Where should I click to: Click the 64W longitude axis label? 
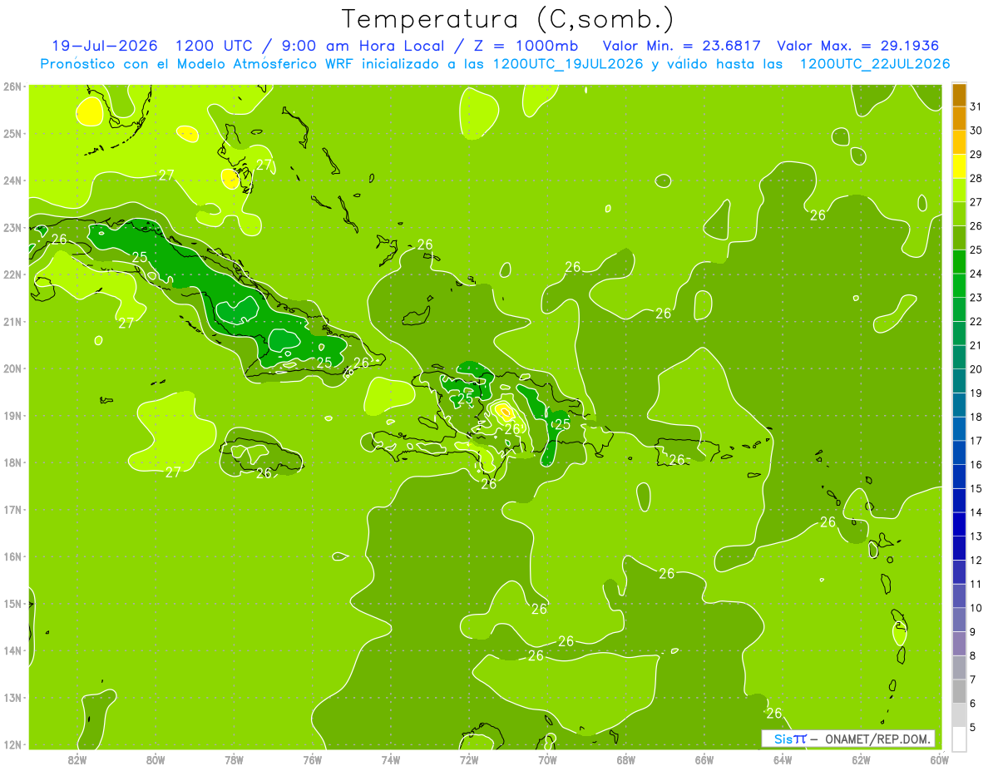783,759
